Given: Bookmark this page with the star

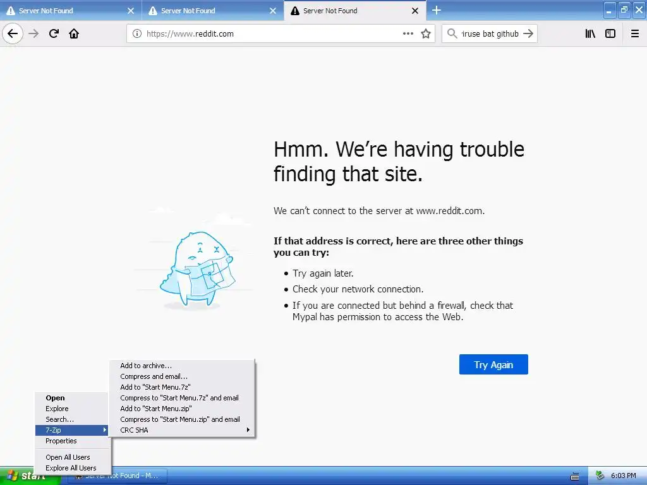Looking at the screenshot, I should (426, 33).
